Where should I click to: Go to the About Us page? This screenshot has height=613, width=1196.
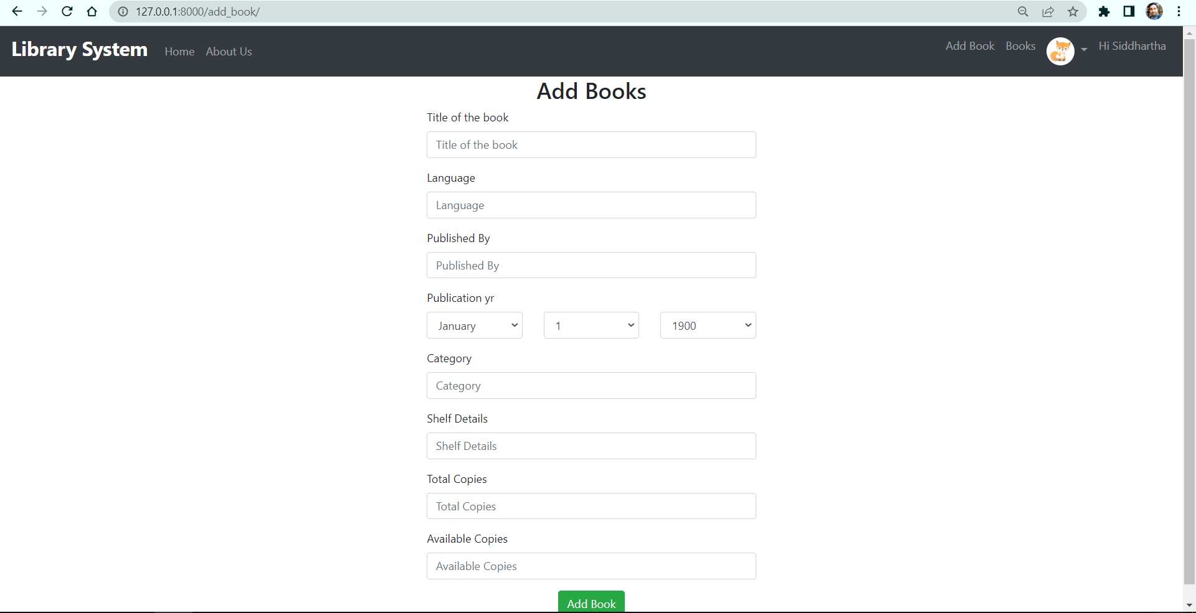[229, 51]
